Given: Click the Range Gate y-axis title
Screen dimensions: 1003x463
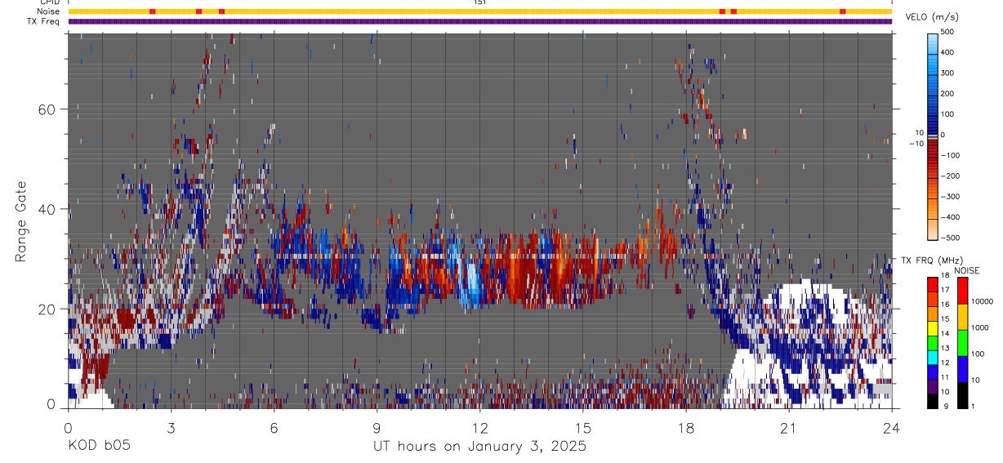Looking at the screenshot, I should (22, 222).
